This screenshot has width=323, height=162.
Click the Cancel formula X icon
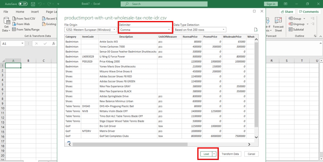coord(36,44)
